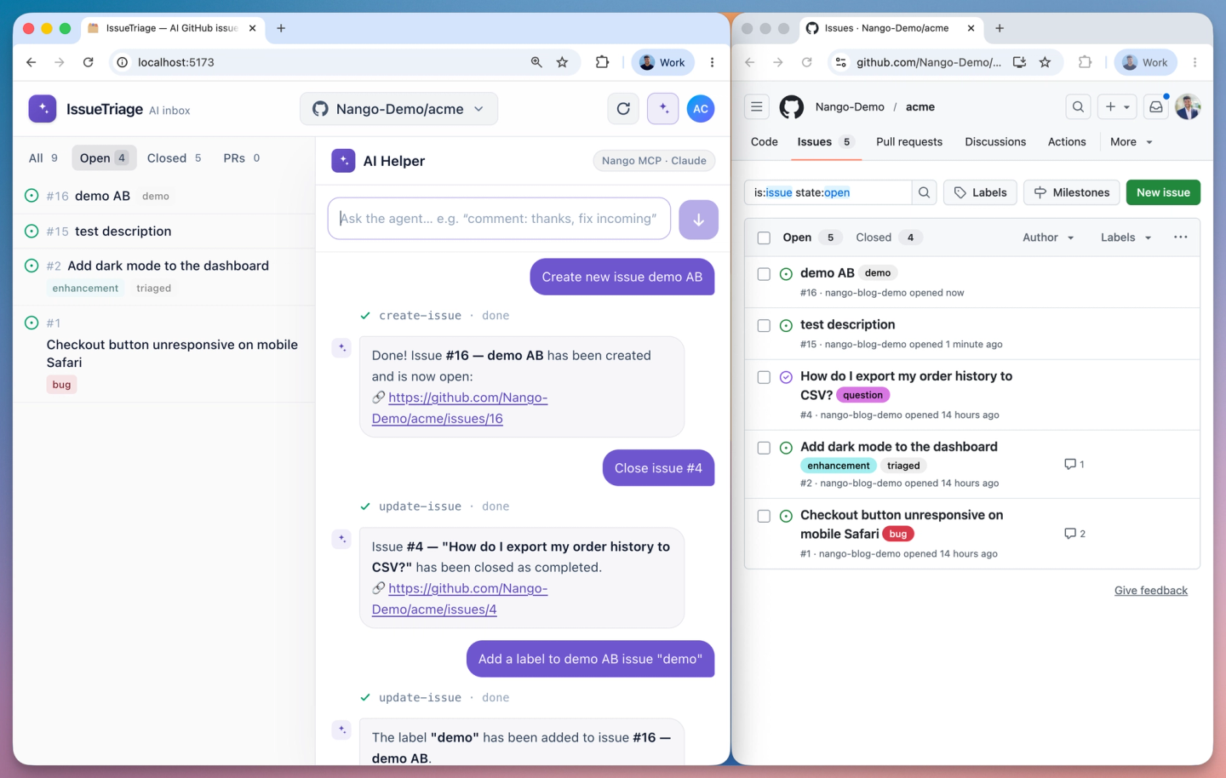Open the Work profile menu in IssueTriage window
Image resolution: width=1226 pixels, height=778 pixels.
pyautogui.click(x=663, y=62)
